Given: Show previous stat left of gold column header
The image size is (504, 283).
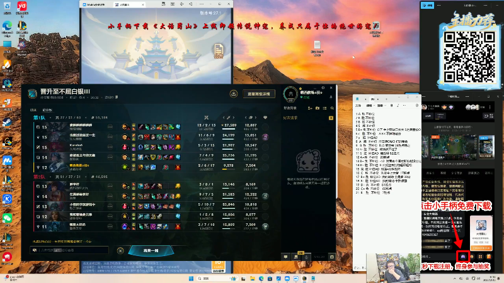Looking at the screenshot, I should [x=246, y=118].
